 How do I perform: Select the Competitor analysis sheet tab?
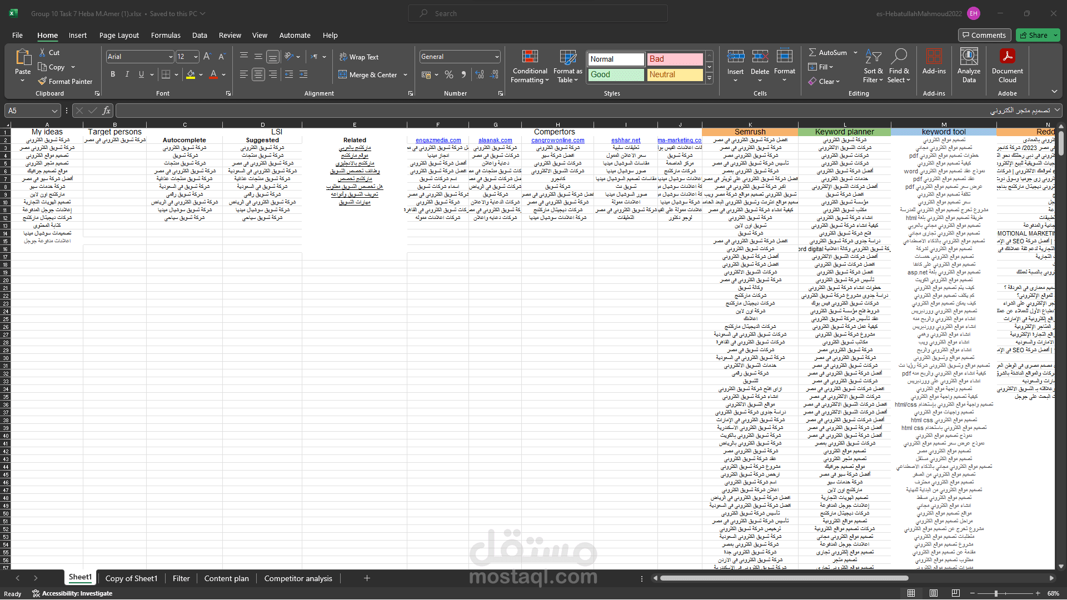(x=298, y=578)
